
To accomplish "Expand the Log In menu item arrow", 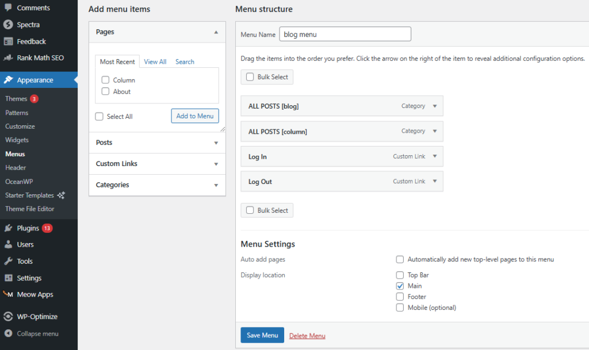I will click(x=435, y=156).
